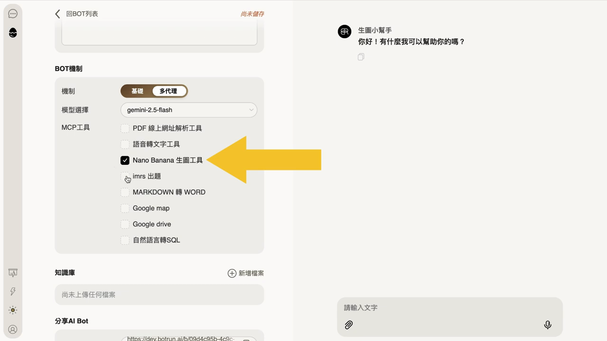Click the greeting 你好！有什麼我可以幫助你的嗎？
The image size is (607, 341).
point(411,42)
